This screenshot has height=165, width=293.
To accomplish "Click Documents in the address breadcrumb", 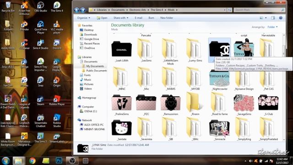I will point(118,10).
